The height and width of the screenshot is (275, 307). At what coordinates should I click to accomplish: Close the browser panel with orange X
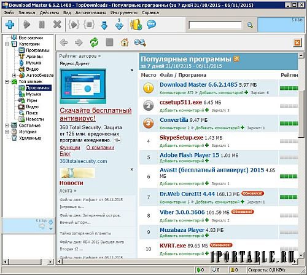(x=297, y=42)
